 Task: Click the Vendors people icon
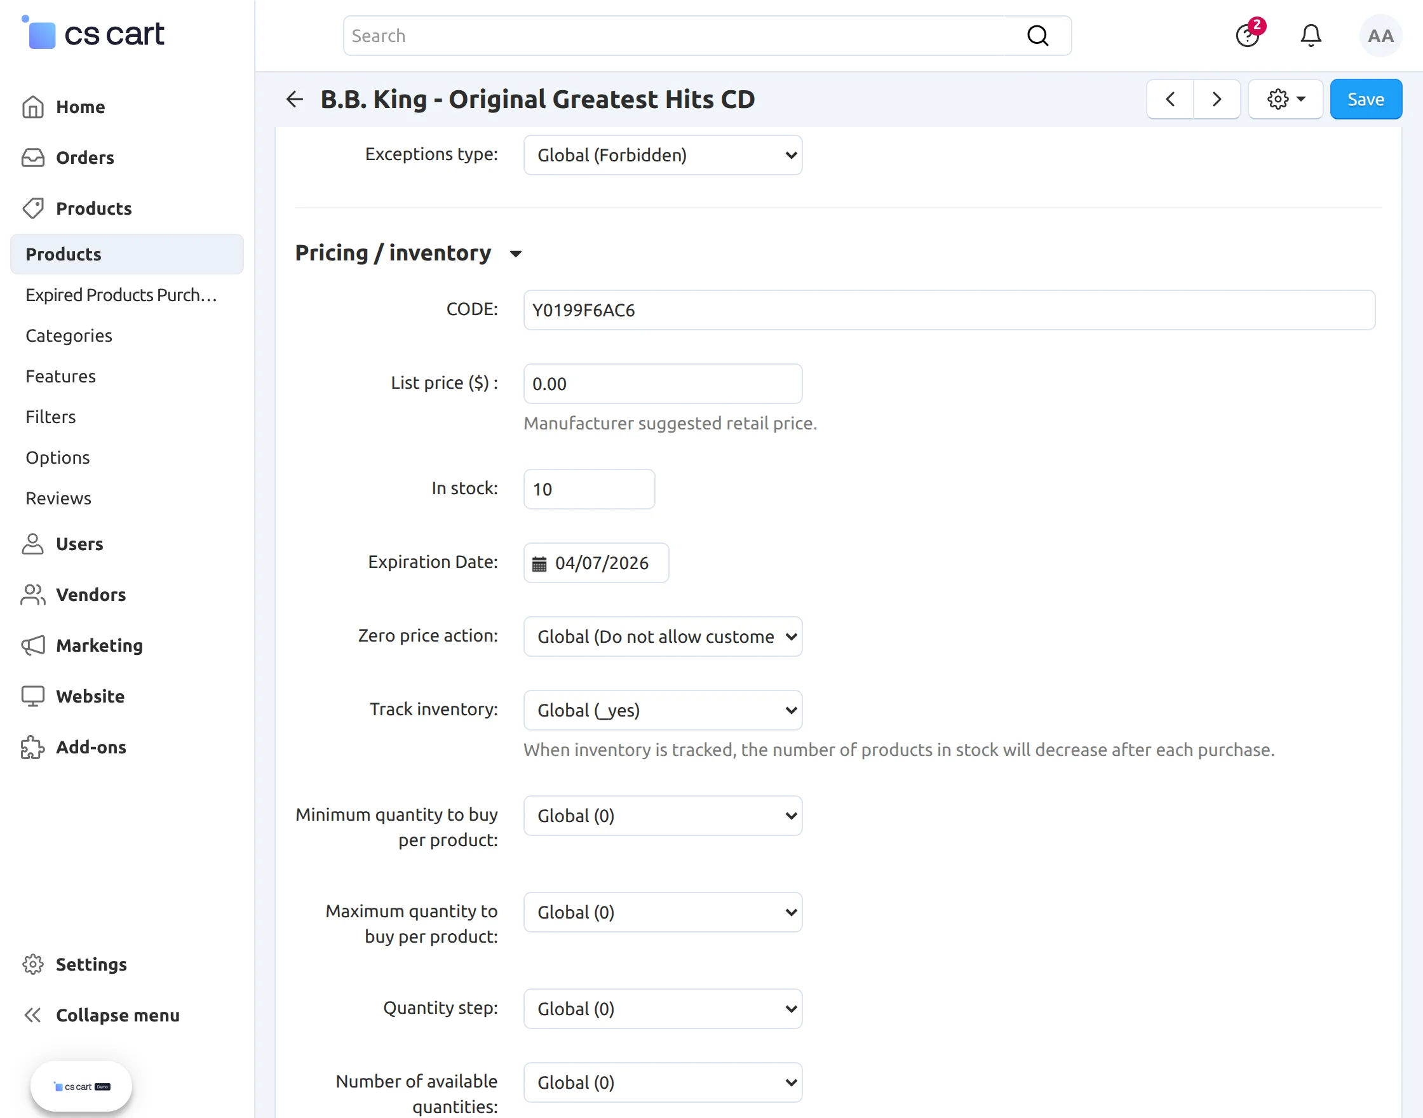click(x=33, y=595)
